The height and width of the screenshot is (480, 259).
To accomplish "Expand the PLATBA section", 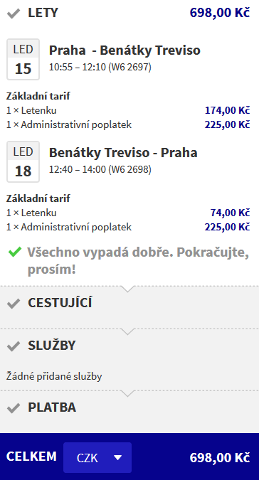I will [129, 407].
